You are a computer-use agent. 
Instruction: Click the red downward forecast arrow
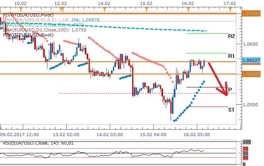pos(219,79)
